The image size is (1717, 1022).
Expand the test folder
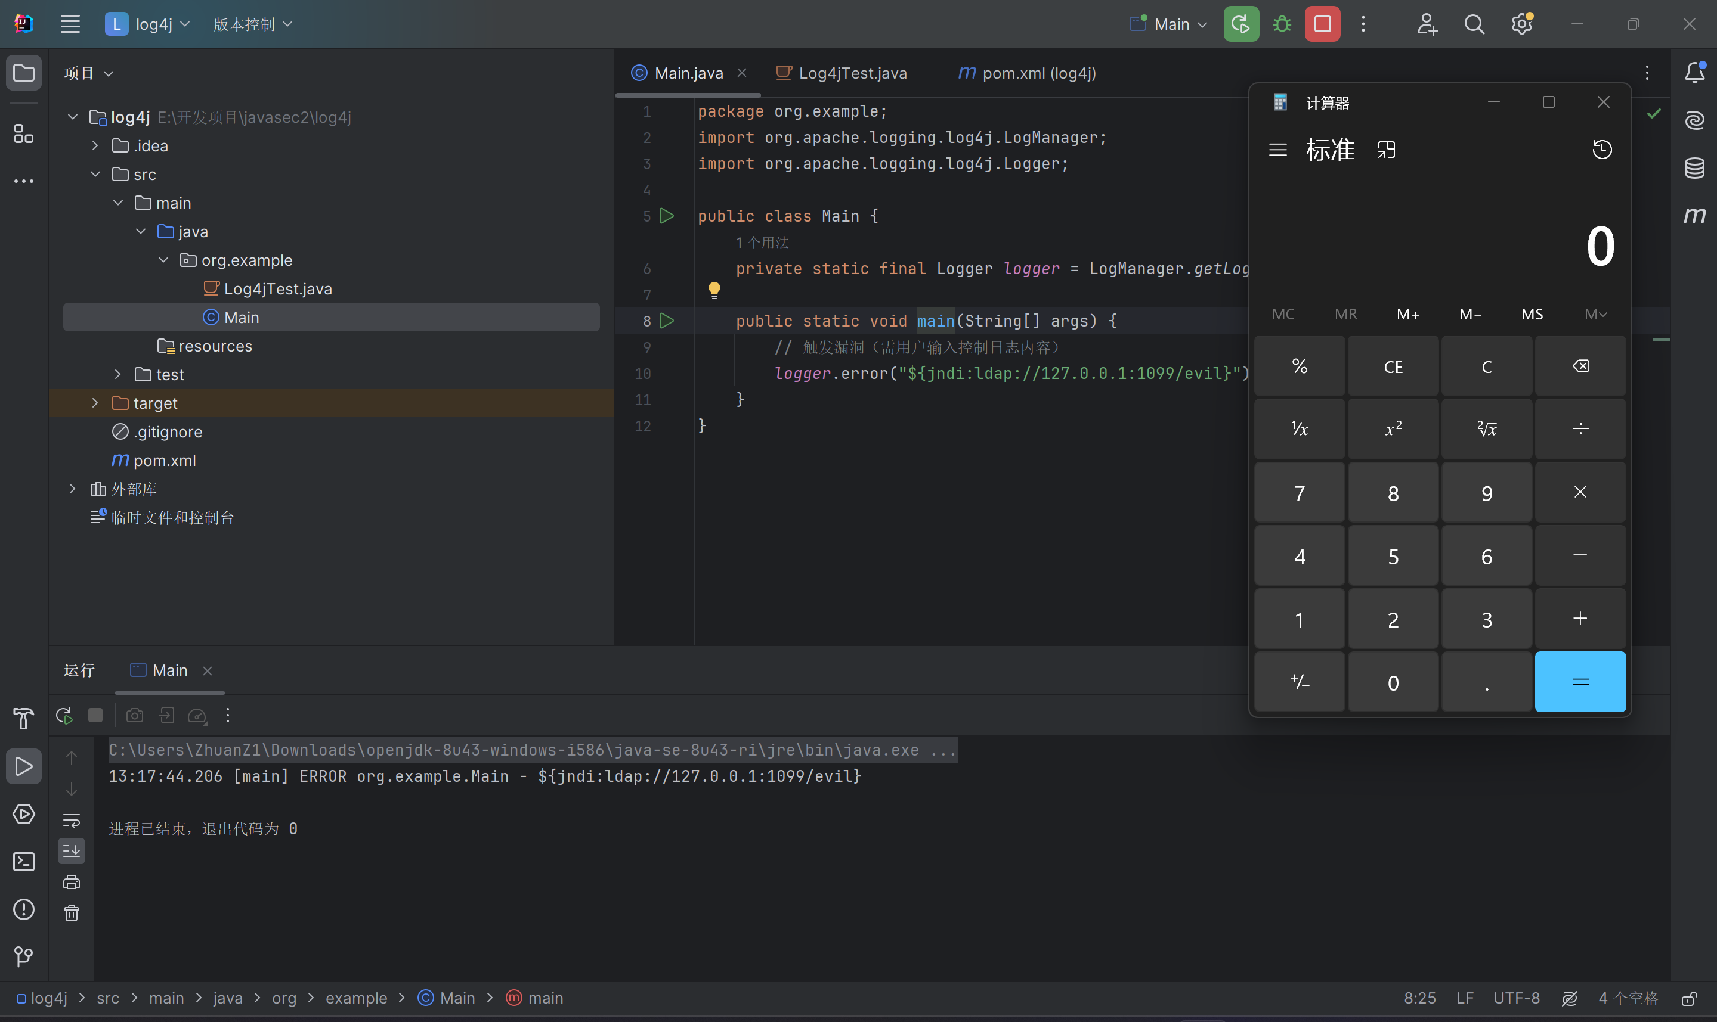(118, 375)
